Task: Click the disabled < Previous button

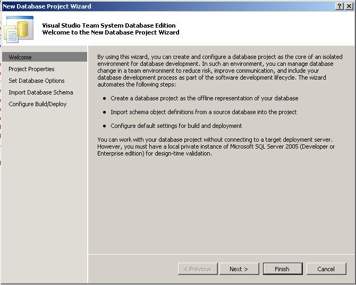Action: pos(198,269)
